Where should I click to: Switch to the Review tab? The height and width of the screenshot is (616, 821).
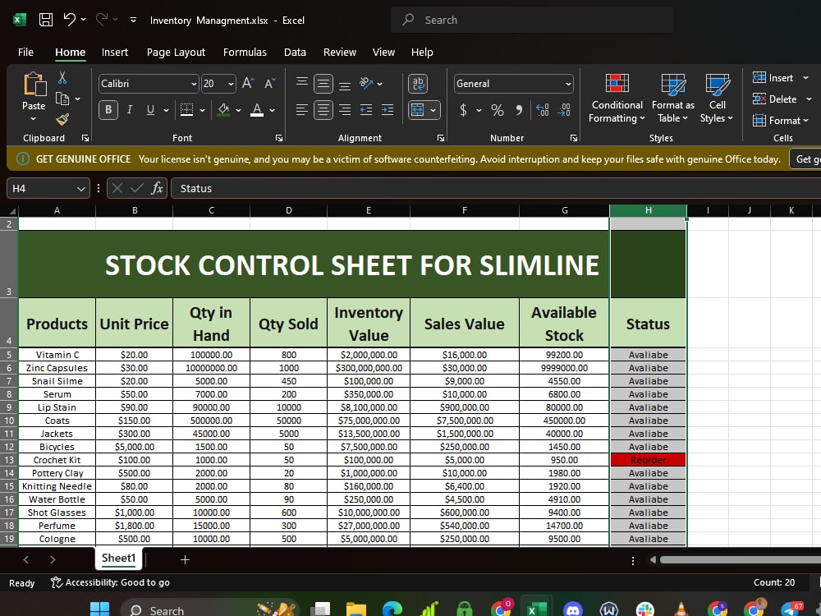[x=339, y=52]
